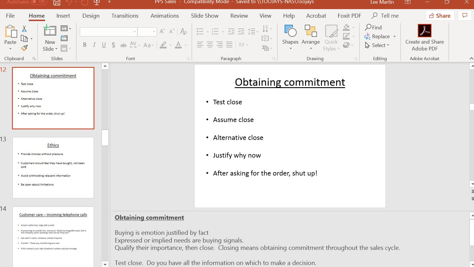Open character spacing AV dropdown

[135, 45]
